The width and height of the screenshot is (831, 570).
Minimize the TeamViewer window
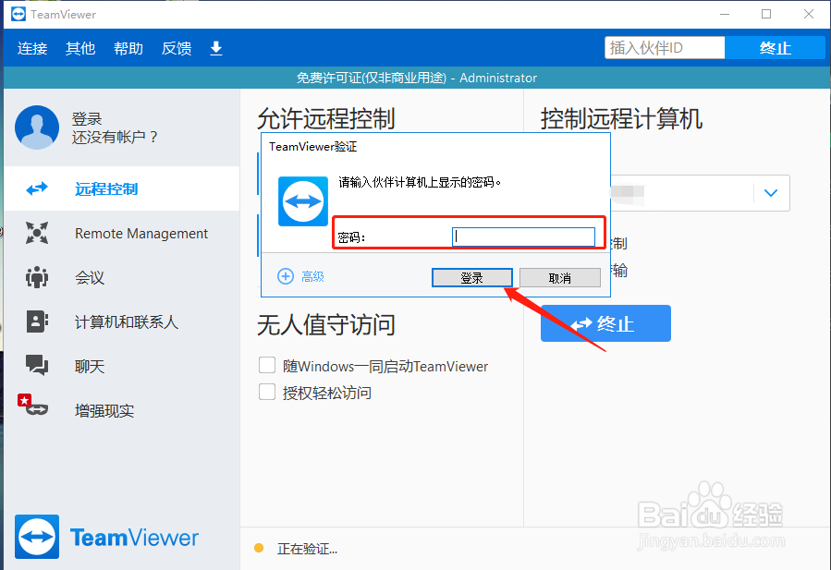pos(725,14)
